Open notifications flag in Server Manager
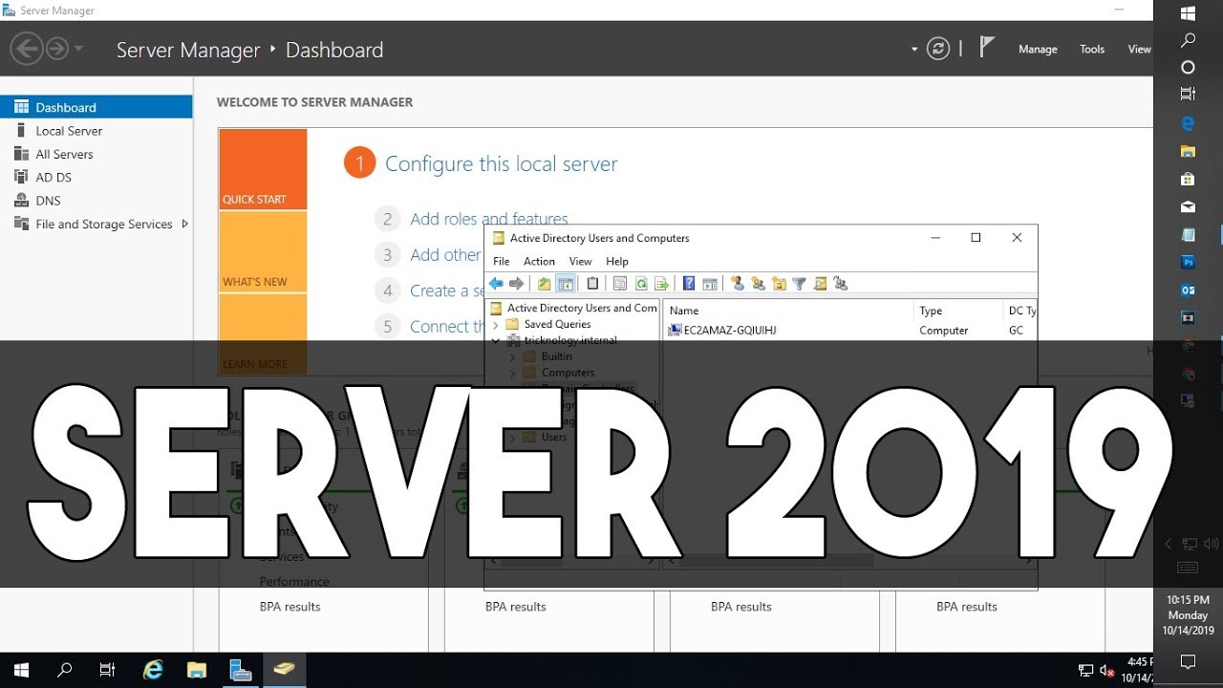 pyautogui.click(x=988, y=47)
